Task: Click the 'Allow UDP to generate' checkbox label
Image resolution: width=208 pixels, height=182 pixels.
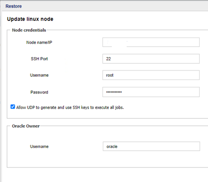Action: point(70,107)
